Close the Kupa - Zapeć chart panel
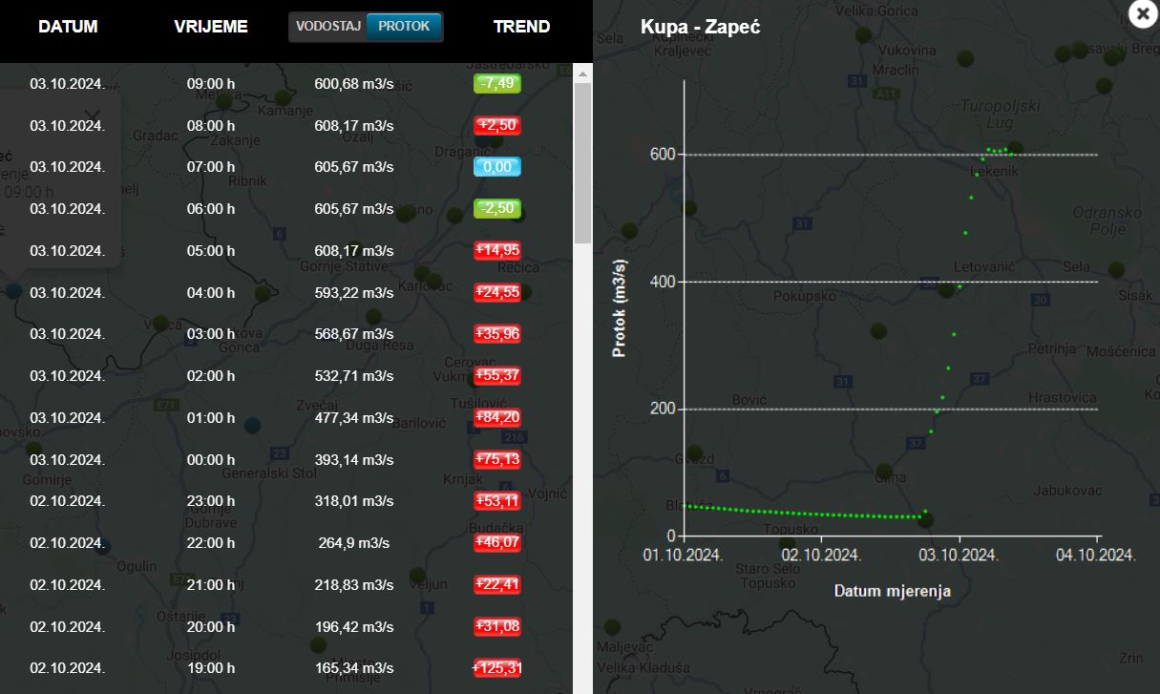 click(1143, 13)
